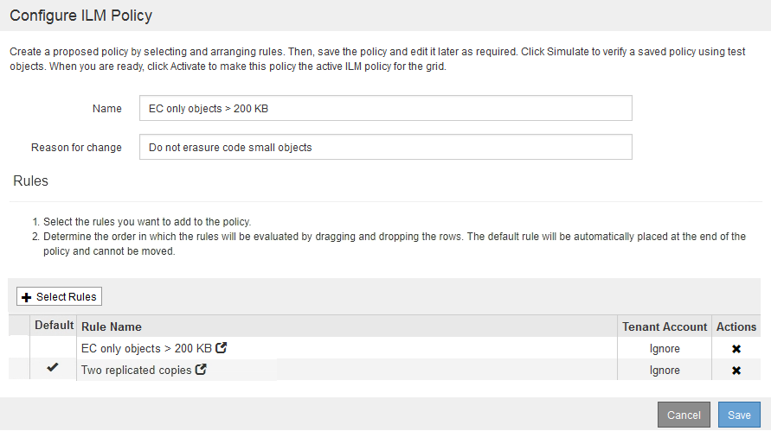Save the ILM policy
771x431 pixels.
[739, 415]
